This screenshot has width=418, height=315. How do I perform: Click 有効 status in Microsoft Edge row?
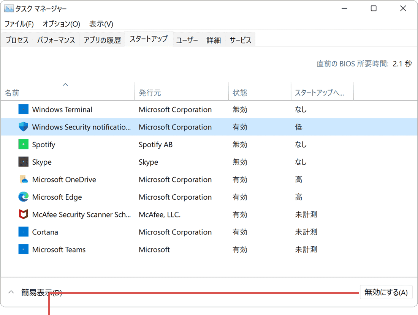[x=240, y=197]
